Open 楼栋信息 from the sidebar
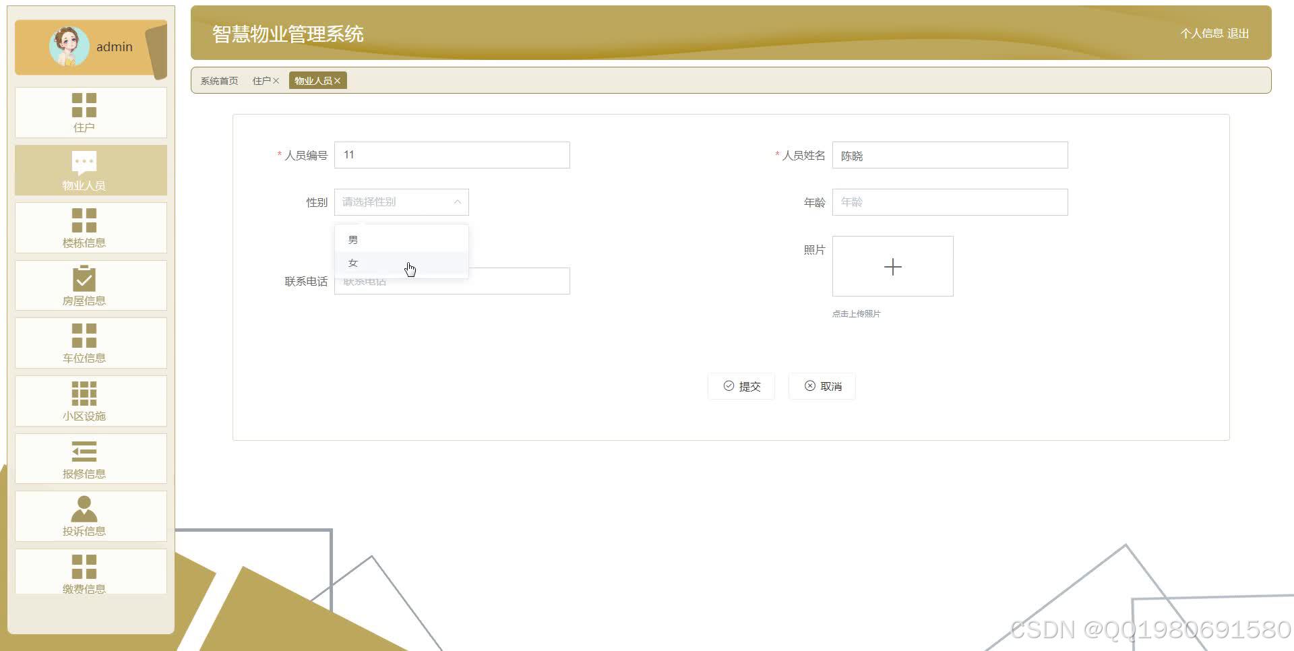The image size is (1294, 651). [84, 228]
